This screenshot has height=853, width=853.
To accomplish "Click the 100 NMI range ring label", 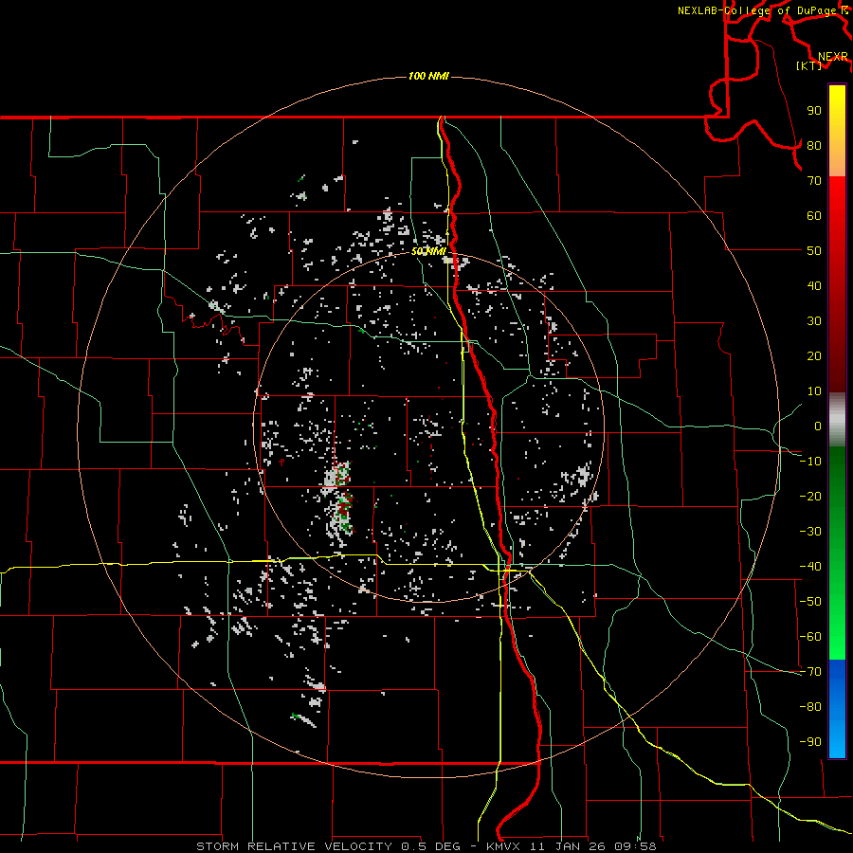I will (x=428, y=76).
